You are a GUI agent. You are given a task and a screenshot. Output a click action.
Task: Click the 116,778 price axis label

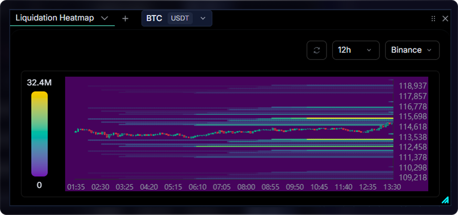(413, 106)
